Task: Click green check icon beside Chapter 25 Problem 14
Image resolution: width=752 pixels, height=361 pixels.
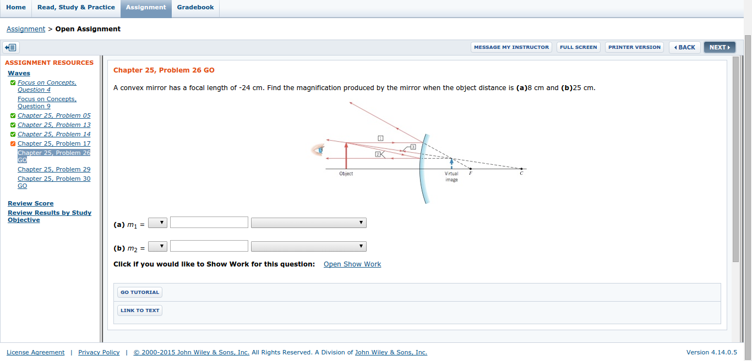Action: (x=12, y=134)
